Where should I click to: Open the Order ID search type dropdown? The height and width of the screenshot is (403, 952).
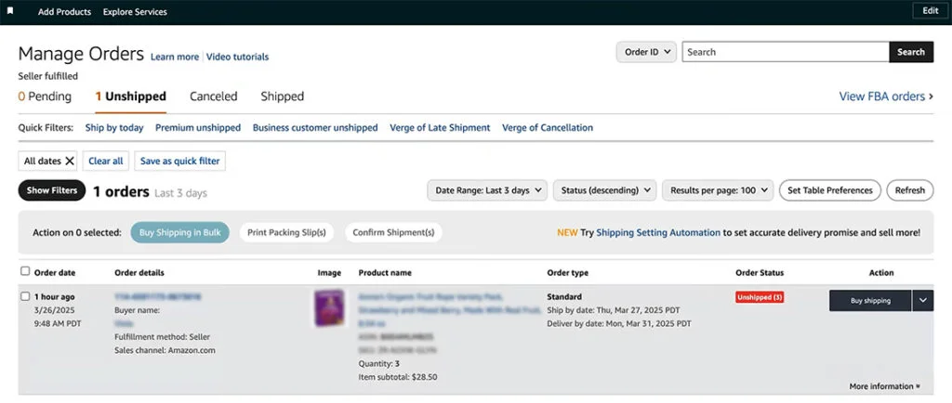646,52
